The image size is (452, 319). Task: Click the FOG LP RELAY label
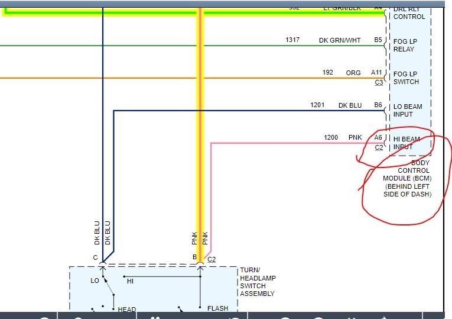pyautogui.click(x=405, y=45)
